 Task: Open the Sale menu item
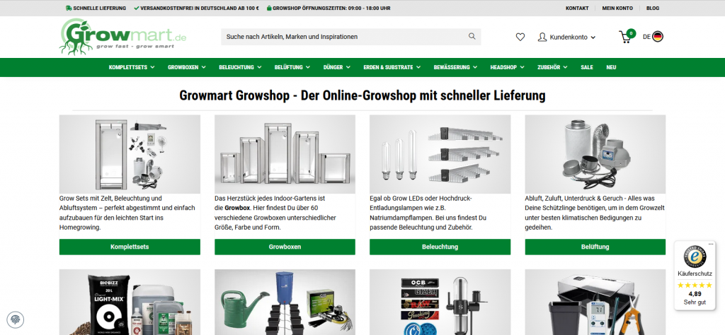click(x=586, y=67)
